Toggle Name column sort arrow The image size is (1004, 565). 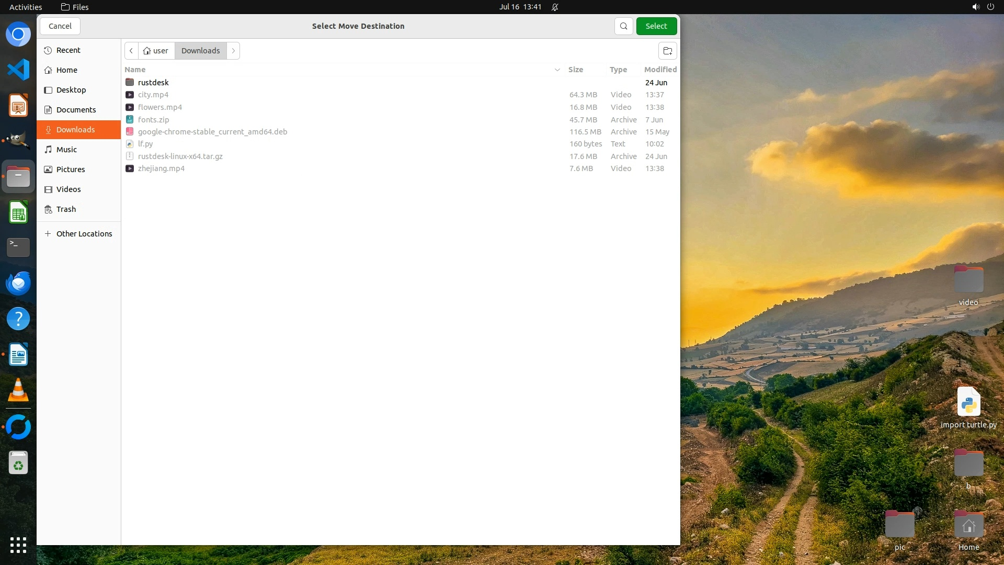click(557, 70)
